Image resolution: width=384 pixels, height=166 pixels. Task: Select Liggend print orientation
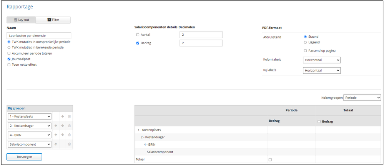click(306, 42)
